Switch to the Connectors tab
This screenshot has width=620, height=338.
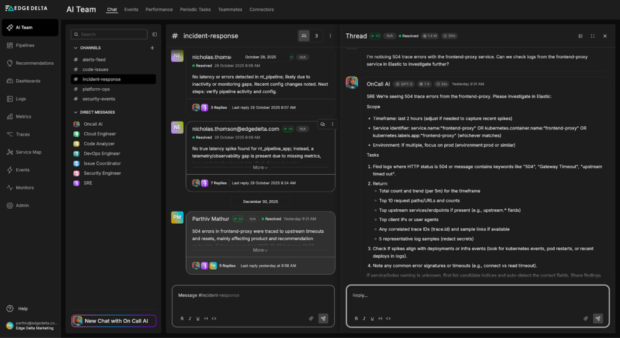[261, 10]
